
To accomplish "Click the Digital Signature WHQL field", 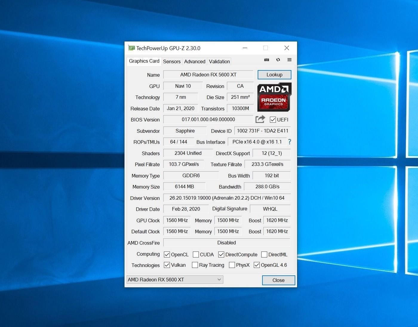I will point(270,209).
